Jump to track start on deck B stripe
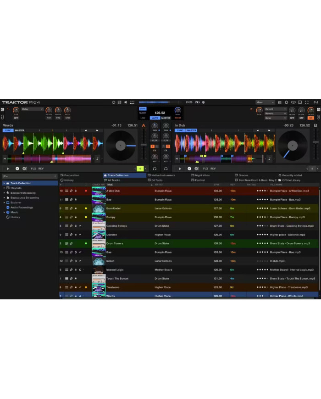 pyautogui.click(x=177, y=158)
